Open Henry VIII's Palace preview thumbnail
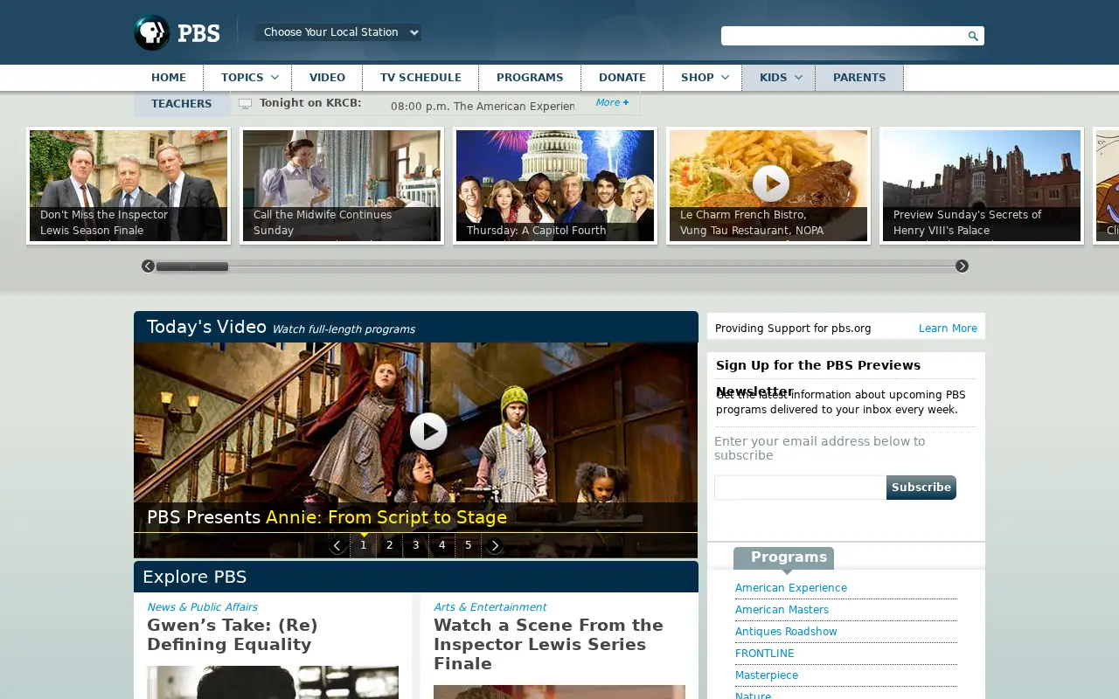Image resolution: width=1119 pixels, height=699 pixels. [982, 186]
